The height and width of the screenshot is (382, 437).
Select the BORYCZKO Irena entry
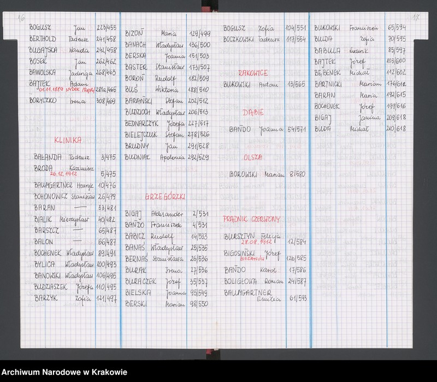pyautogui.click(x=73, y=101)
